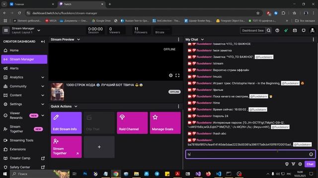Open a new browser tab
The height and width of the screenshot is (178, 318).
110,4
